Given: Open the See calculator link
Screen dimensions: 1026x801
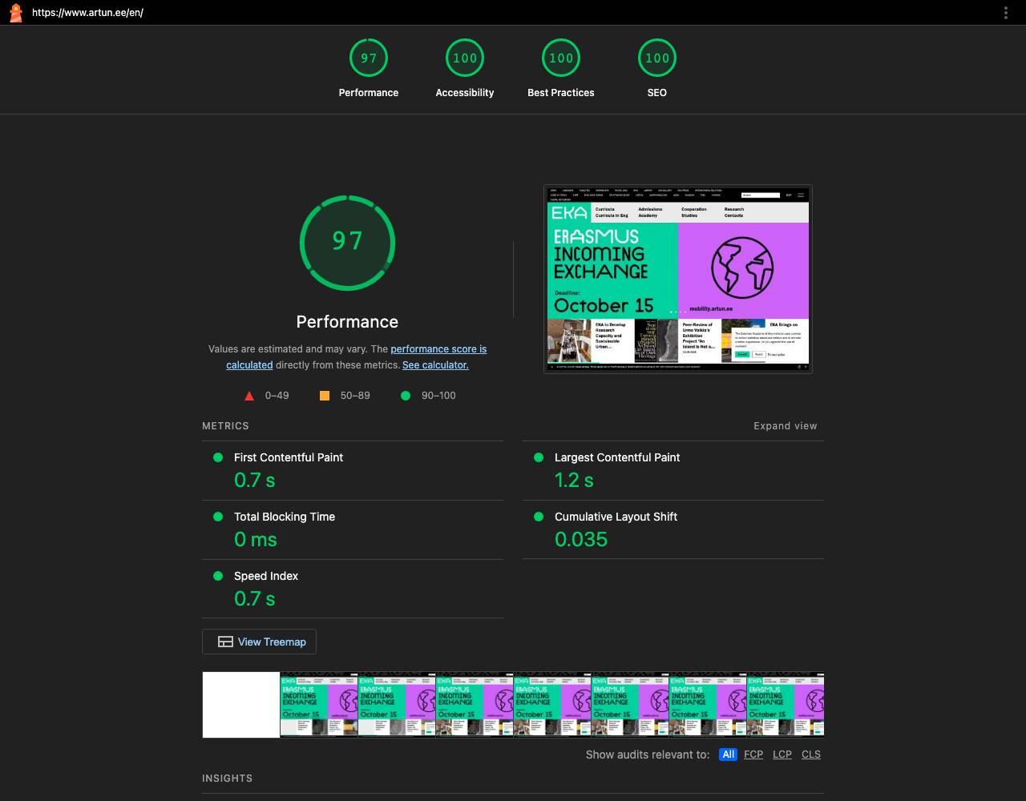Looking at the screenshot, I should [435, 365].
